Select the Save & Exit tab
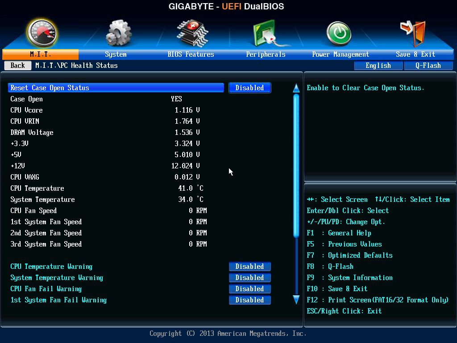The height and width of the screenshot is (343, 457). point(415,54)
